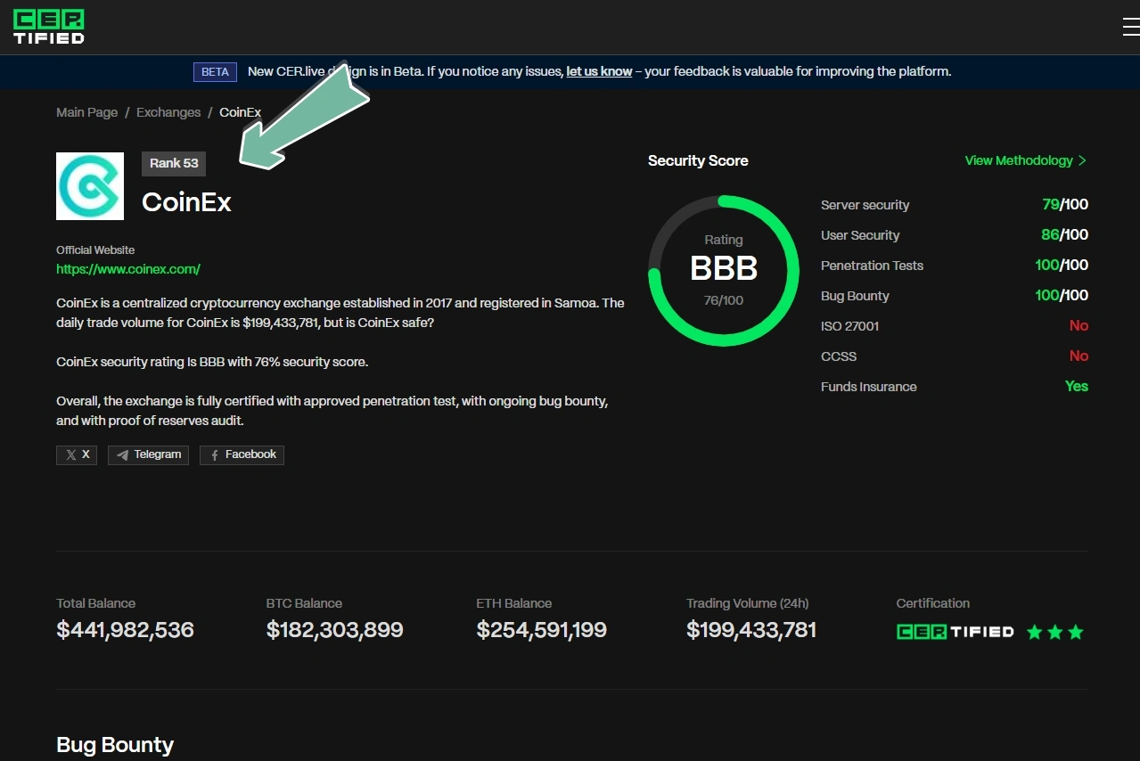The width and height of the screenshot is (1140, 761).
Task: Click ETH Balance $254,591,199 value
Action: 542,630
